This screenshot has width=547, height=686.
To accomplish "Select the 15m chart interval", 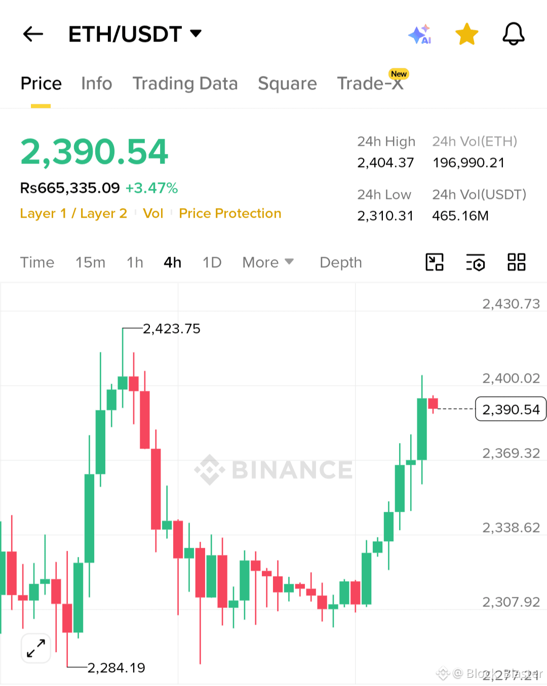I will (91, 262).
